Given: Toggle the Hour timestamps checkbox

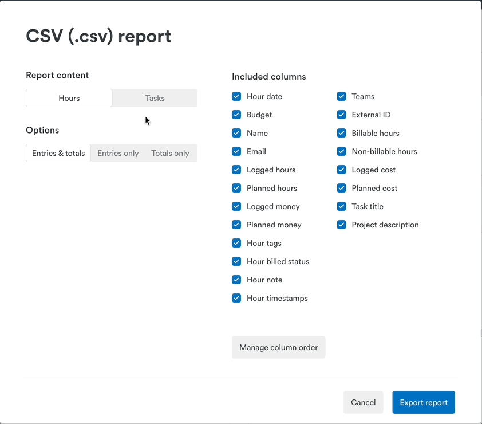Looking at the screenshot, I should pyautogui.click(x=236, y=298).
